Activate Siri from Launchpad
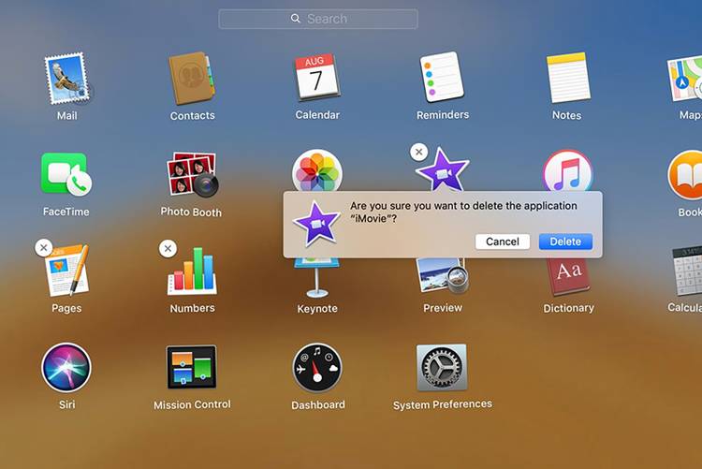Image resolution: width=702 pixels, height=469 pixels. (66, 367)
